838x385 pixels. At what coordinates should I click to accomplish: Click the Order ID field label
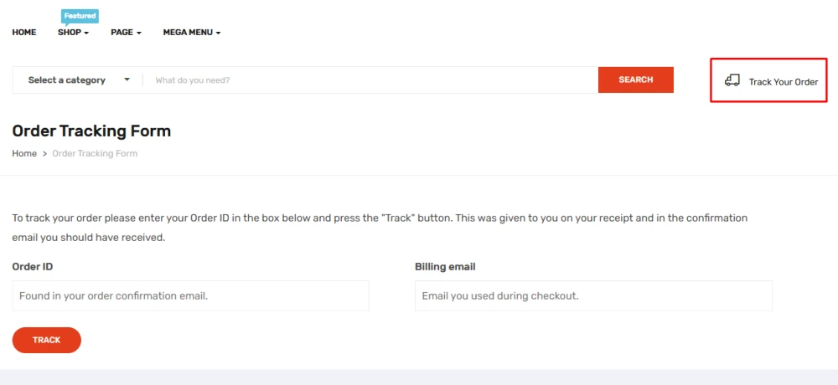click(x=33, y=267)
